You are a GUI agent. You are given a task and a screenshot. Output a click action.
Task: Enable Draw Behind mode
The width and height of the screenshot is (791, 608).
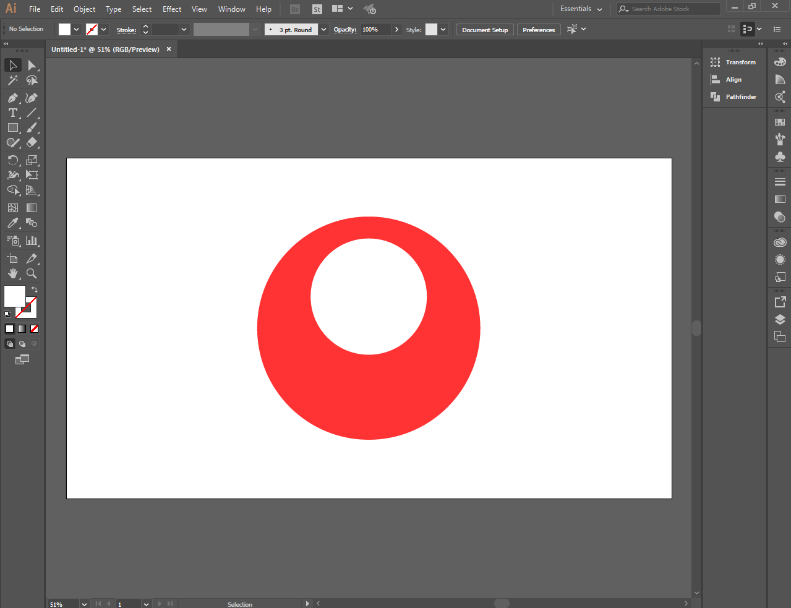(x=22, y=344)
